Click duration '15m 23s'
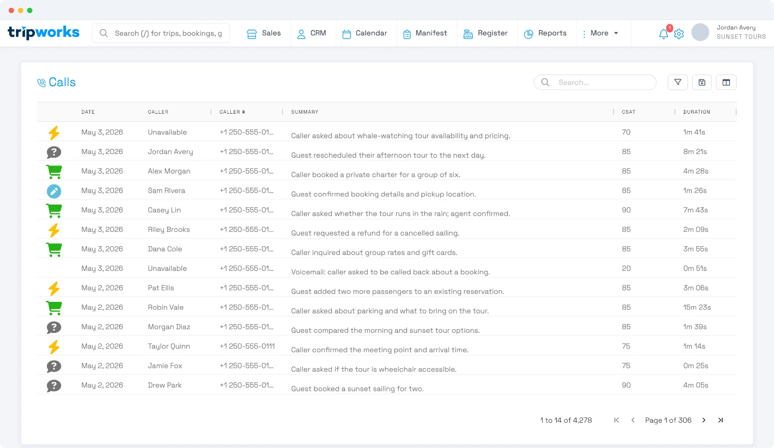 (697, 307)
